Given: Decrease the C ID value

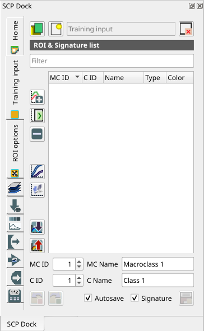Looking at the screenshot, I should 79,283.
